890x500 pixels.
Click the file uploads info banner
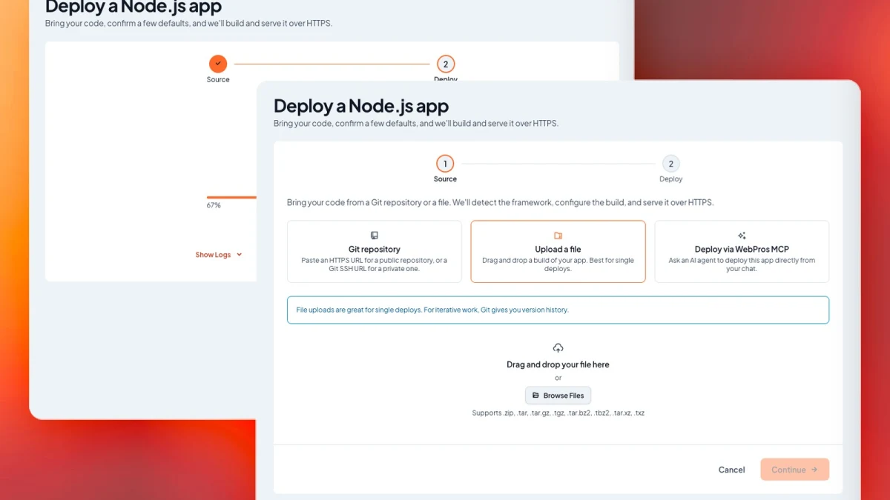pos(558,310)
